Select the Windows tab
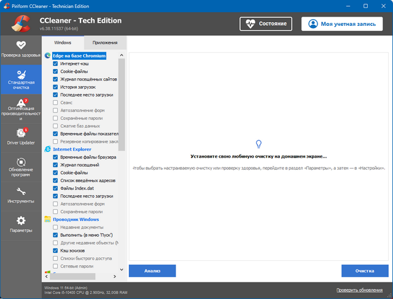Image resolution: width=393 pixels, height=299 pixels. click(63, 43)
